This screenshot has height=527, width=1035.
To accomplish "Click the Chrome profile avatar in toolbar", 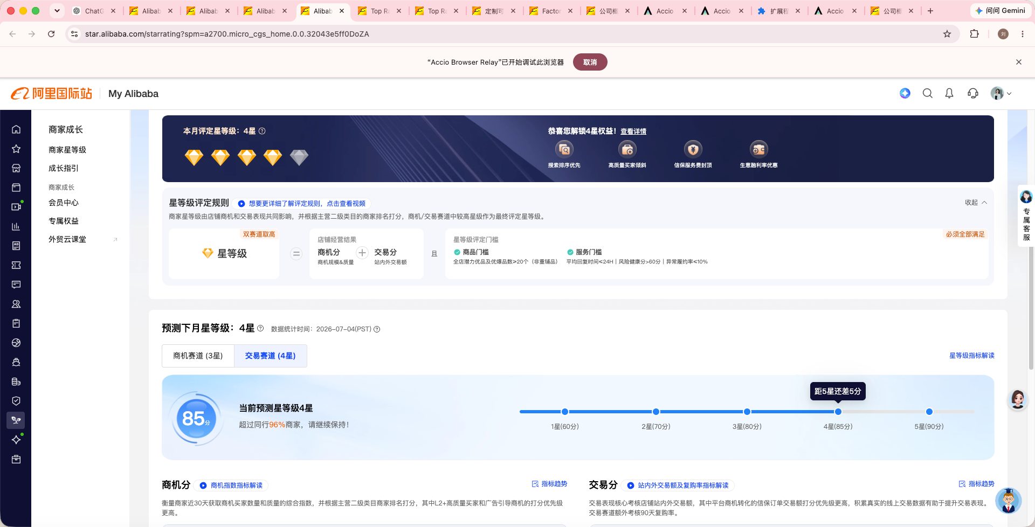I will click(x=1003, y=34).
